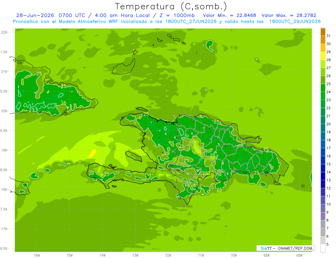This screenshot has height=259, width=336.
Task: Click the '72W' longitude axis label
Action: [168, 255]
